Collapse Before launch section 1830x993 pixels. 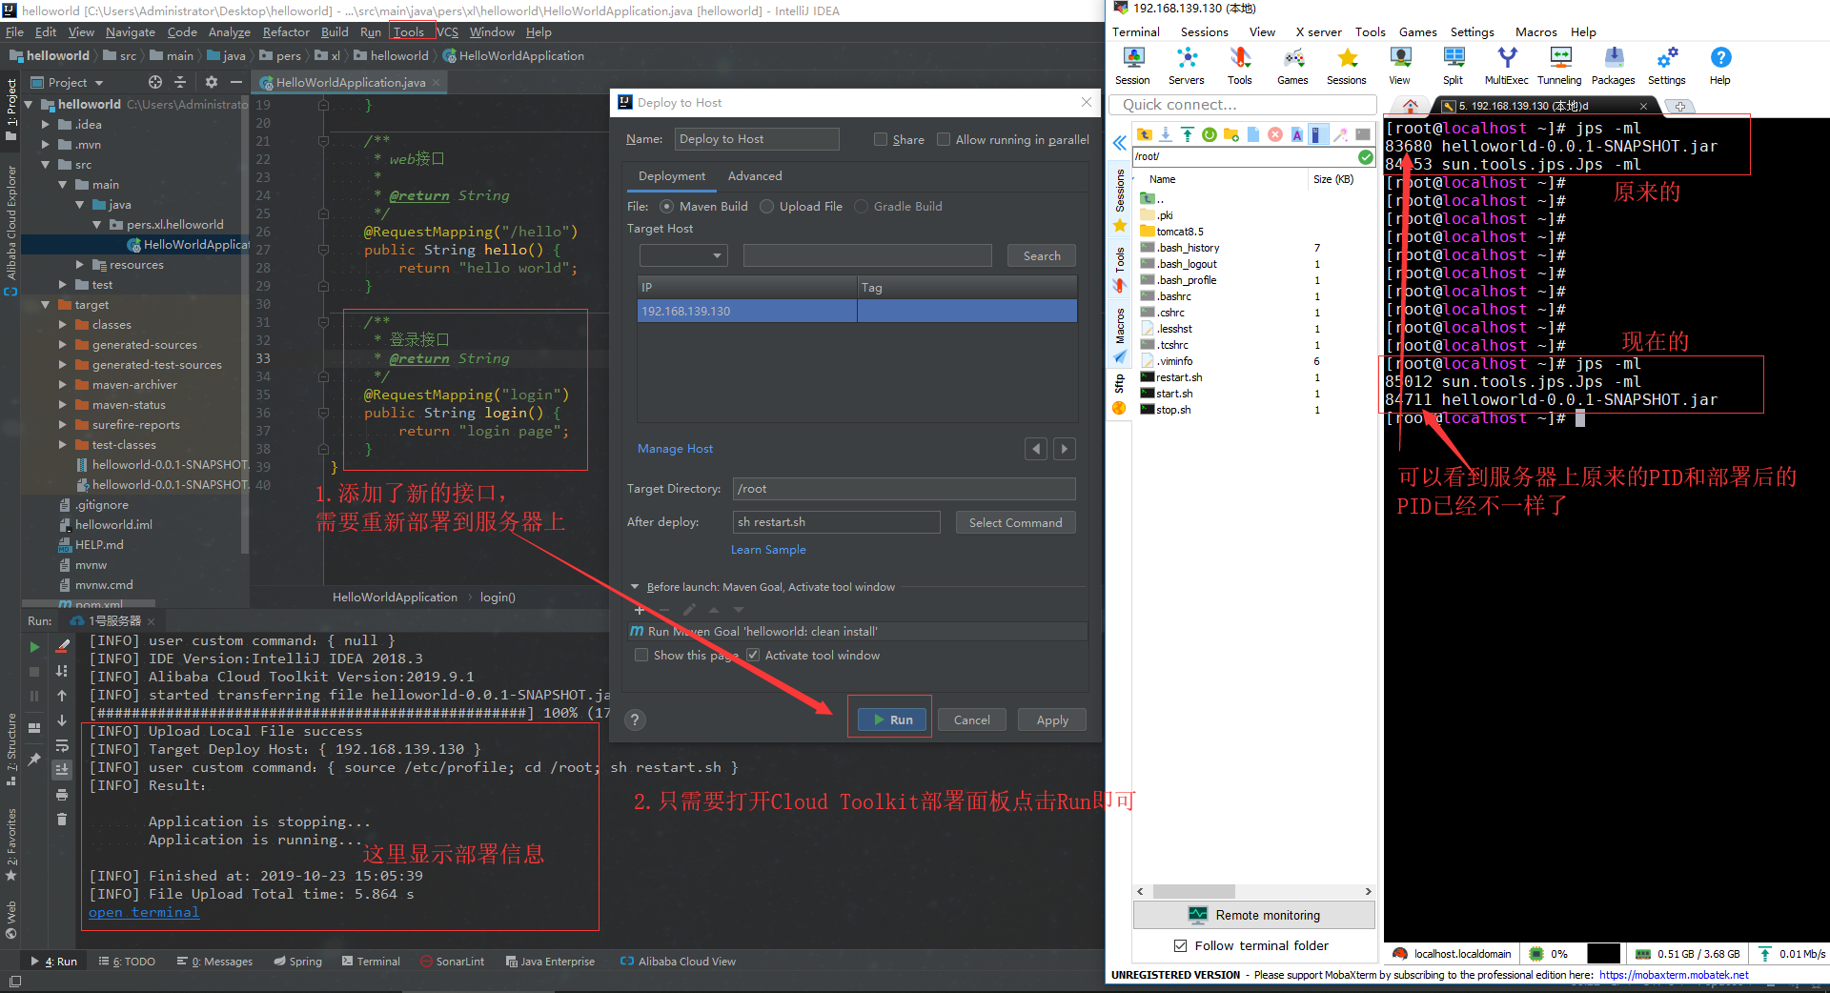[635, 587]
